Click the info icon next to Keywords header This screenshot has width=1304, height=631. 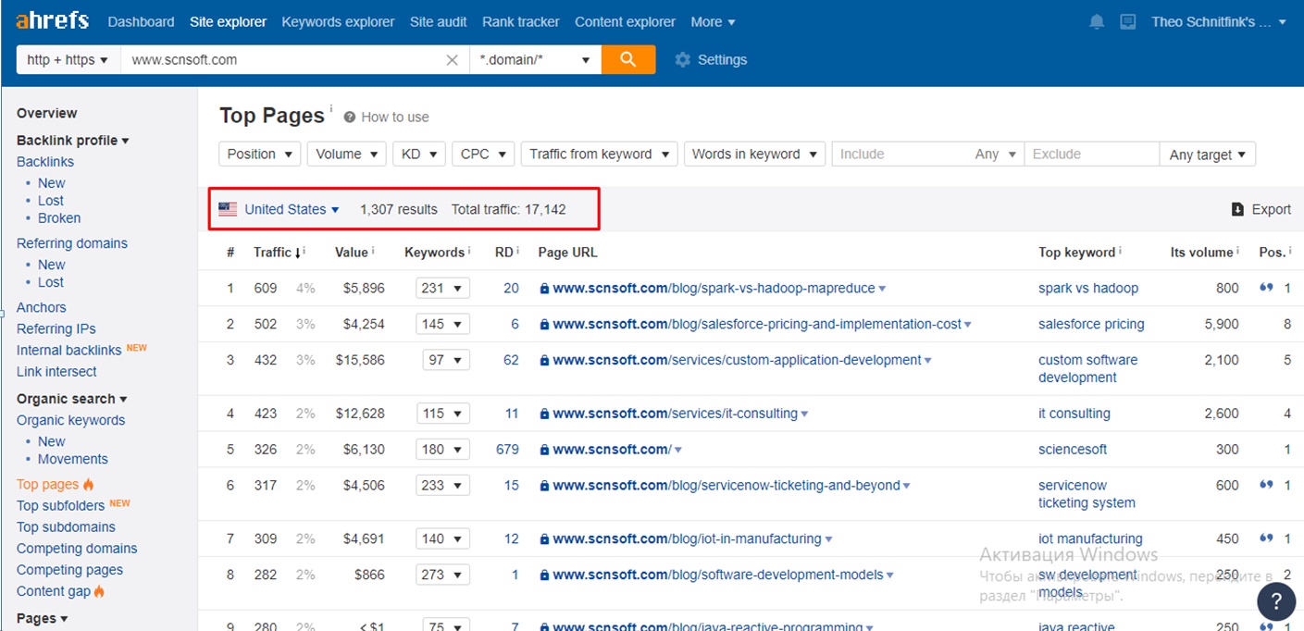(469, 250)
